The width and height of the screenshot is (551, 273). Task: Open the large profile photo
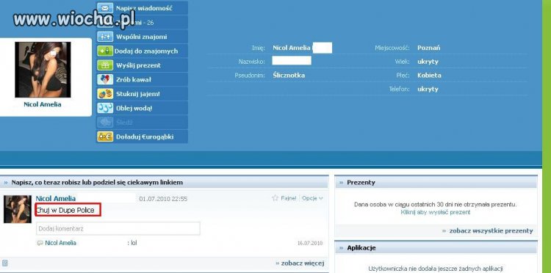pos(43,70)
